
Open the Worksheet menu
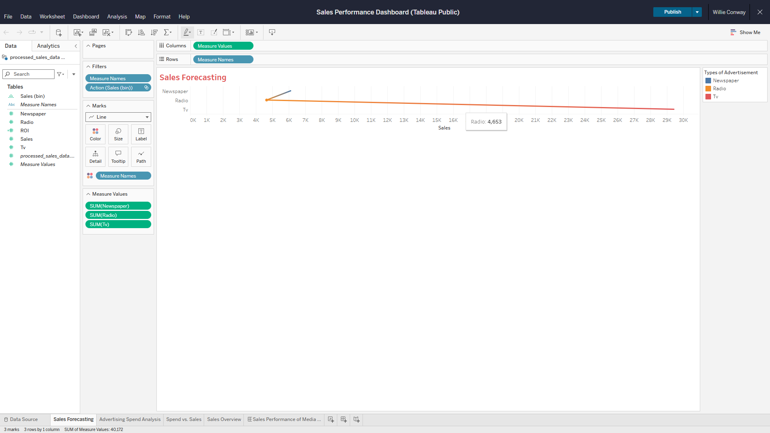(x=52, y=16)
